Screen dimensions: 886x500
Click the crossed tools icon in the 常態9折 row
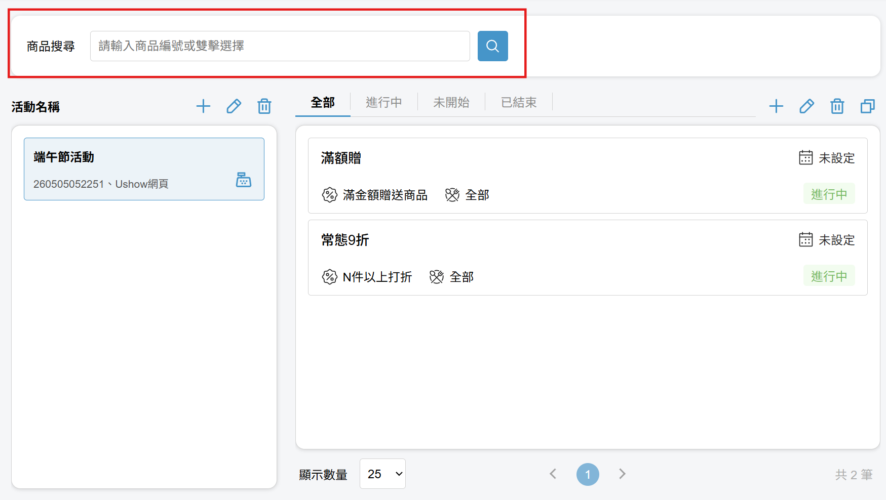436,277
